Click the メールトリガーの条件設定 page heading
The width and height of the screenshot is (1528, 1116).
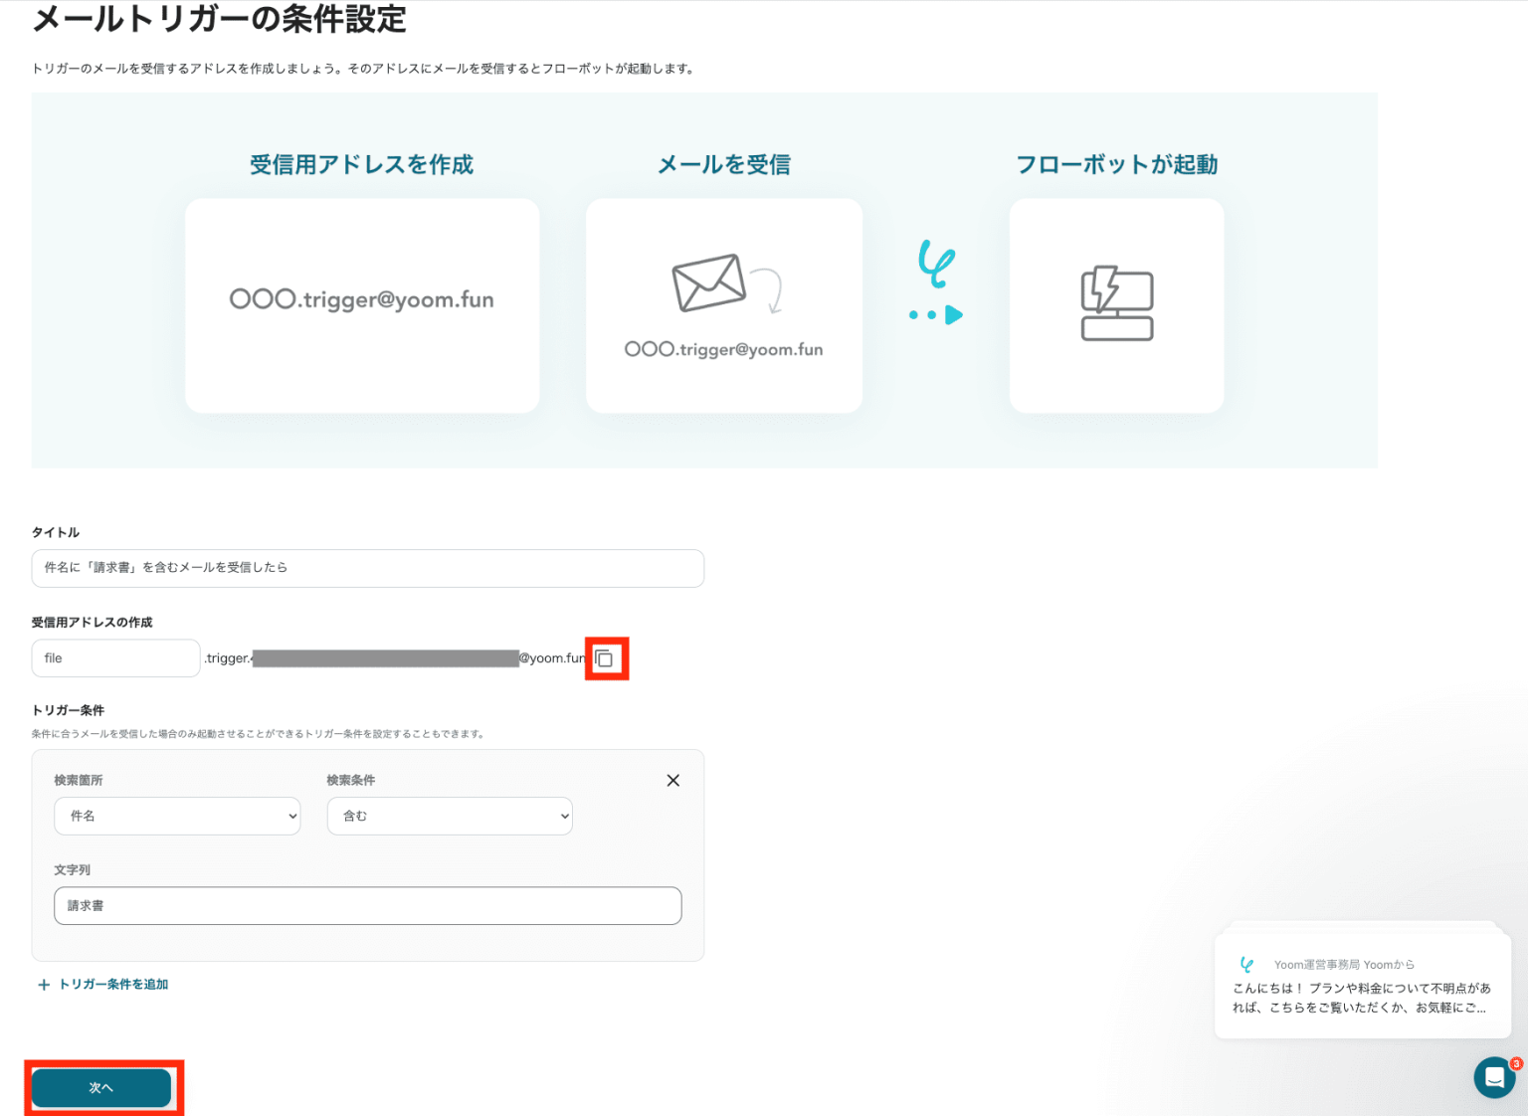(x=220, y=19)
